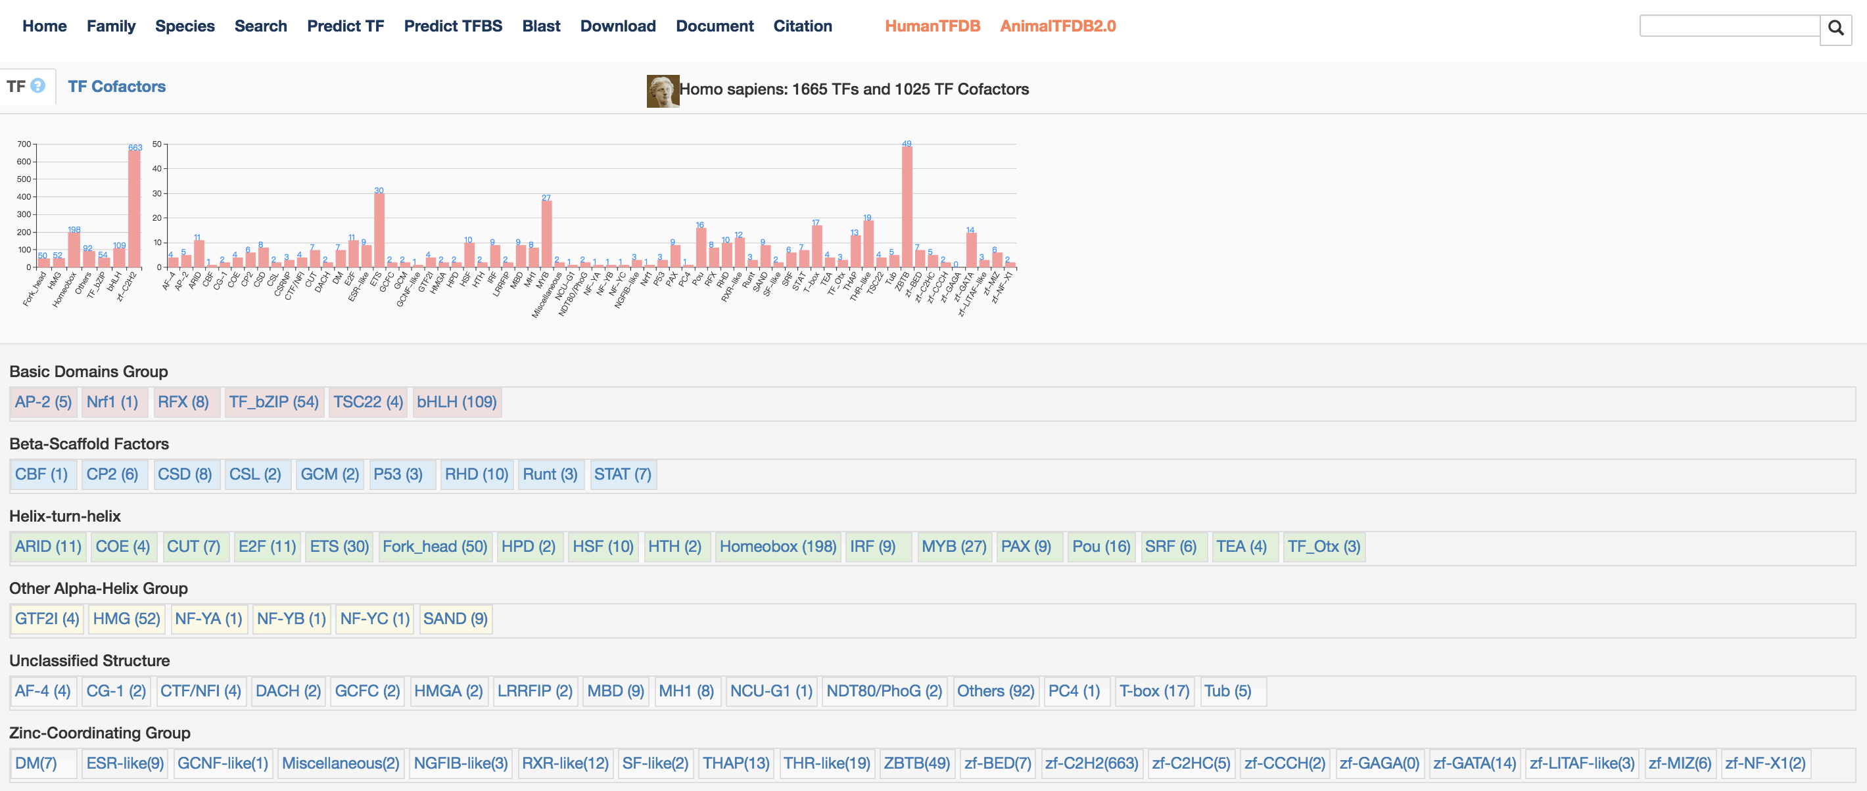
Task: Select the HMG (52) family
Action: pos(126,619)
